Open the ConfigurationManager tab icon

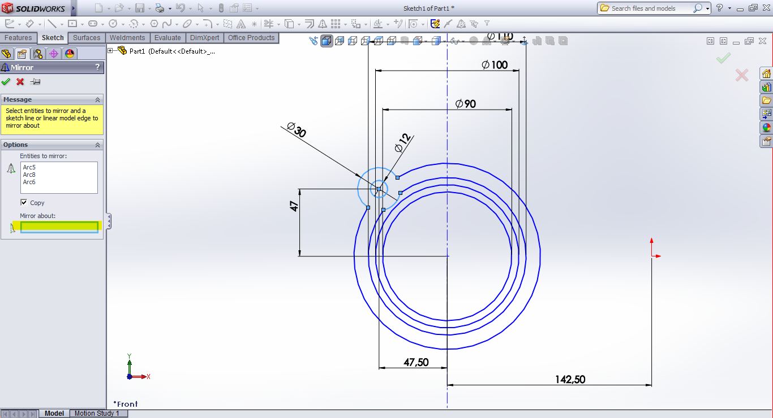(x=38, y=54)
